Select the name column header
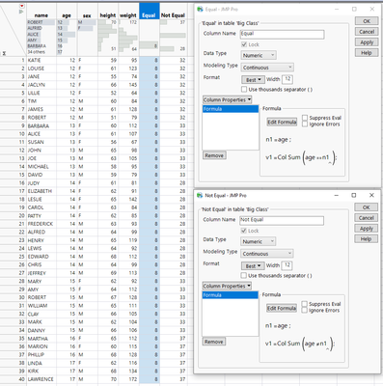This screenshot has width=383, height=386. (x=41, y=15)
